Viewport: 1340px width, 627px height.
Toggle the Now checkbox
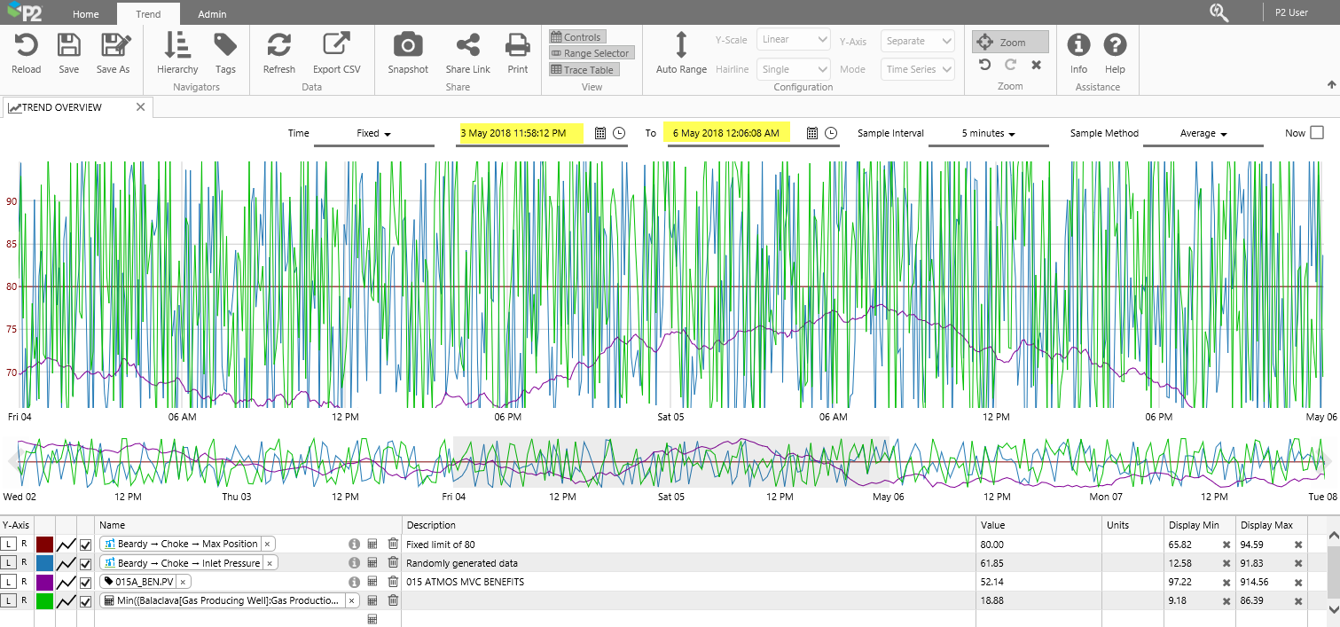pos(1316,133)
